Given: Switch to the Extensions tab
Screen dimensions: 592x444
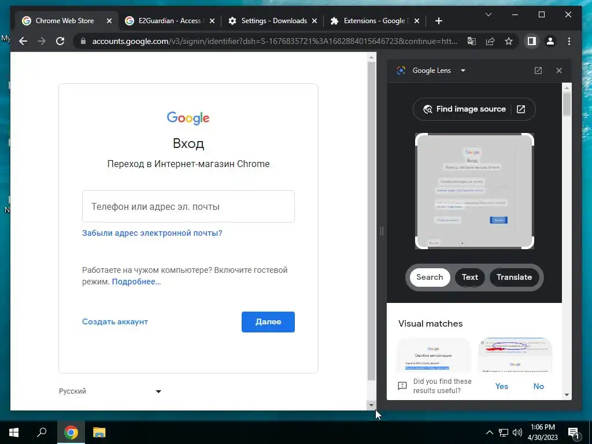Looking at the screenshot, I should pos(375,21).
